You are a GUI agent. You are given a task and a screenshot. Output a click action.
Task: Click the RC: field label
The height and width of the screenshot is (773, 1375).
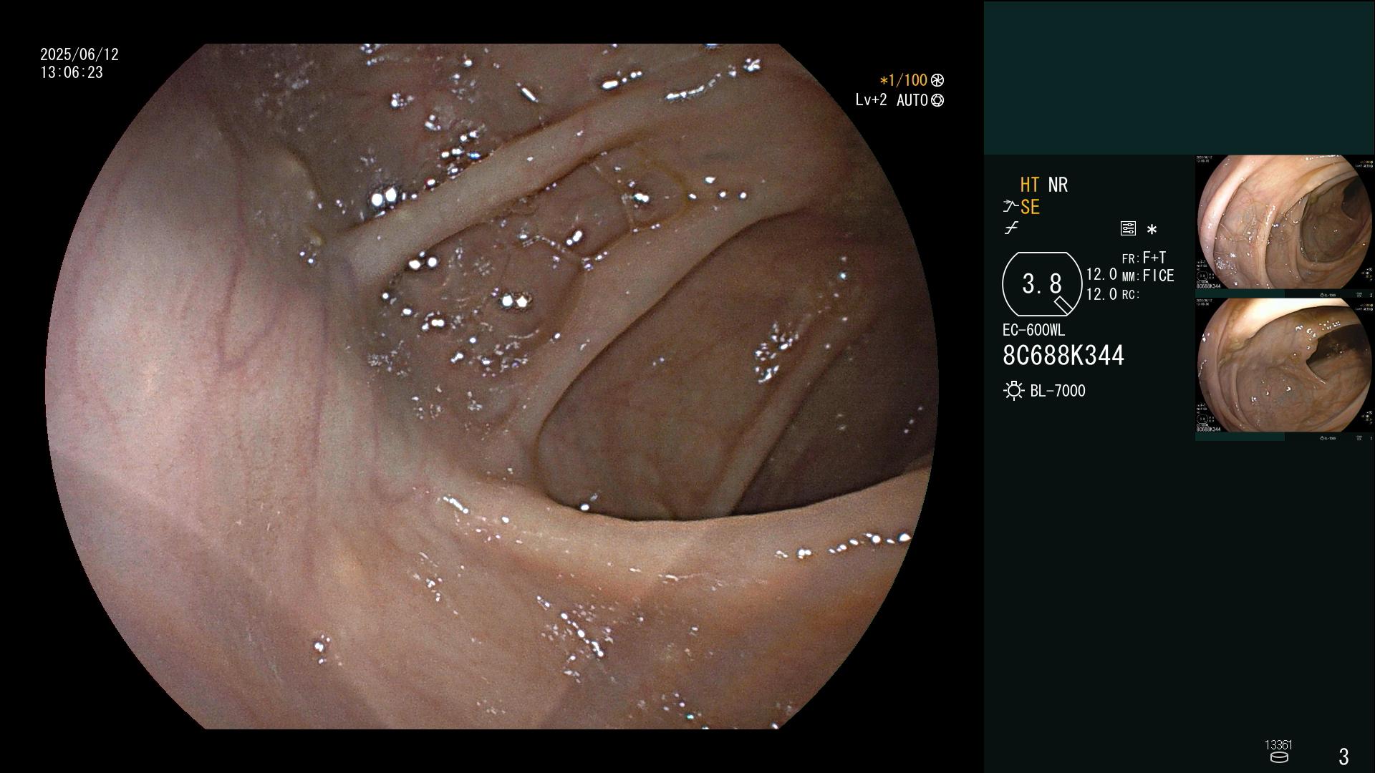point(1130,294)
